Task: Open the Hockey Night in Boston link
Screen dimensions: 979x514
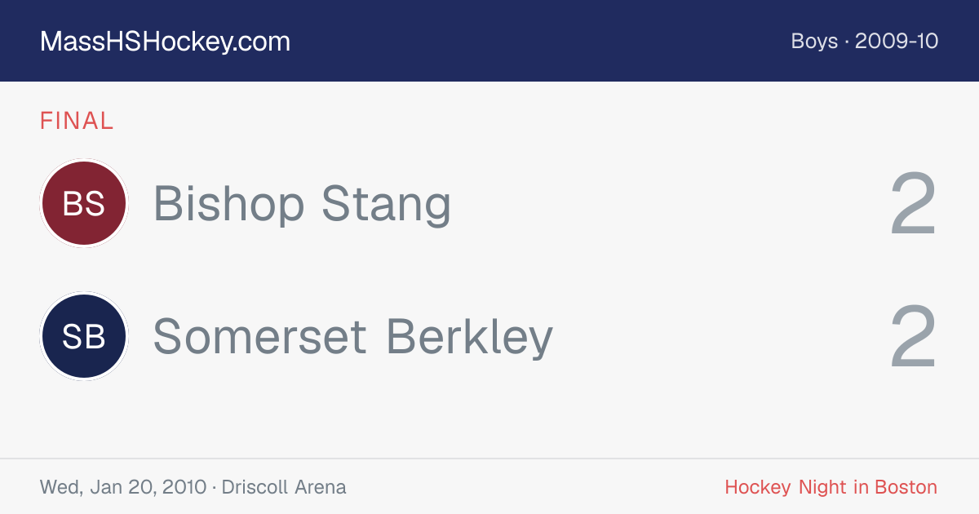Action: tap(831, 487)
